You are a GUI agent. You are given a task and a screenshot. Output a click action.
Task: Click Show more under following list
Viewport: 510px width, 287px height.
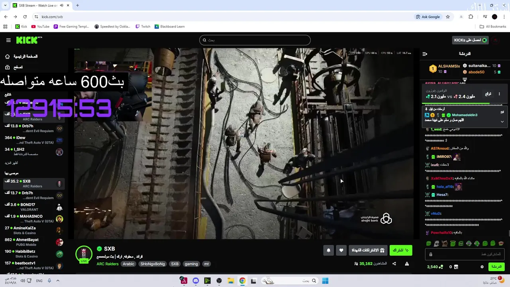(11, 163)
